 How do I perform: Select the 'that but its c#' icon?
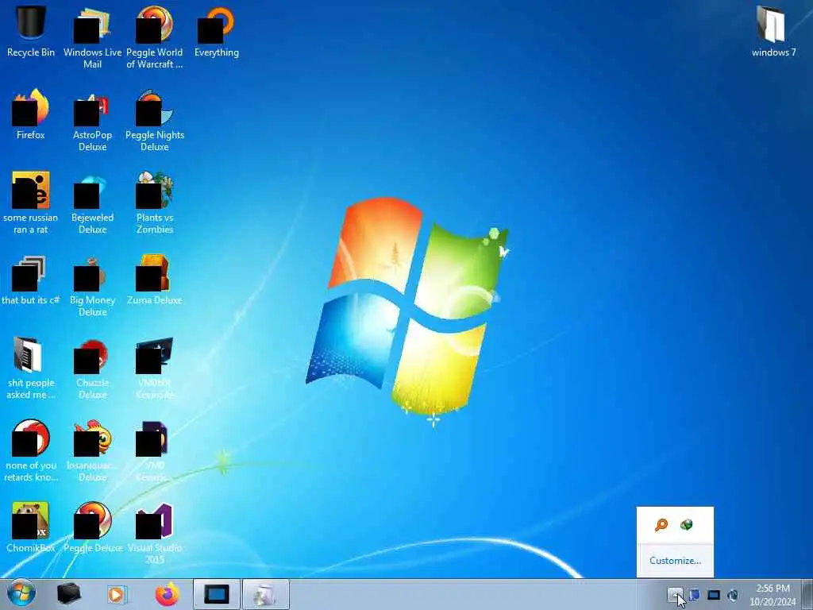pyautogui.click(x=31, y=279)
